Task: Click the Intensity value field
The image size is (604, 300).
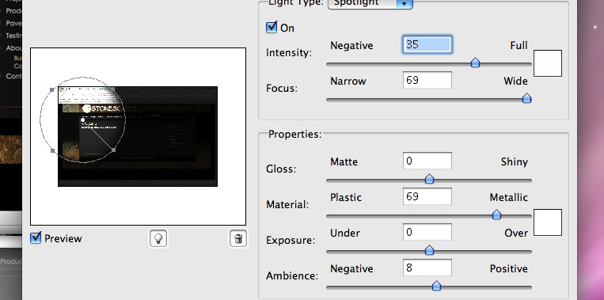Action: point(427,44)
